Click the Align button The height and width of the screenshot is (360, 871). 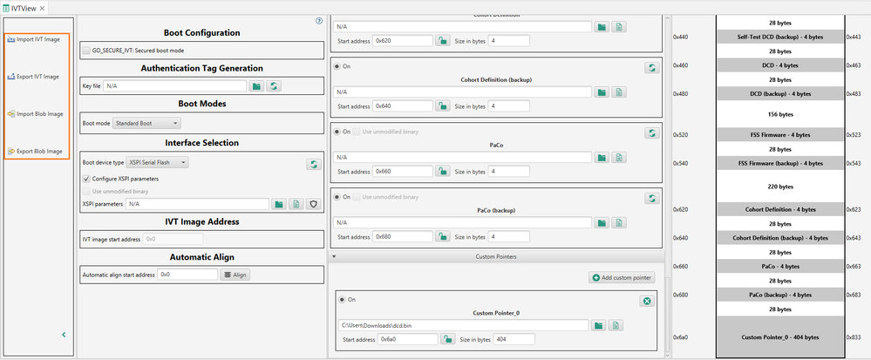[235, 275]
